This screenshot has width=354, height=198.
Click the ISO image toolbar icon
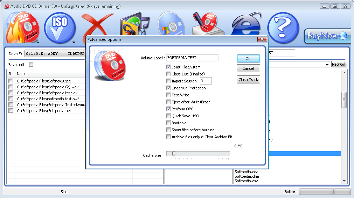60,28
